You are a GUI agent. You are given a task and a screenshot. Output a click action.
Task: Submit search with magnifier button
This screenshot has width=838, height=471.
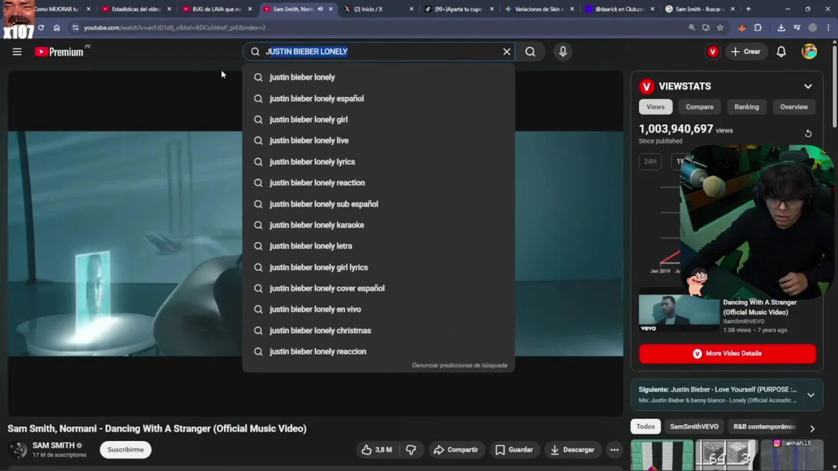530,52
